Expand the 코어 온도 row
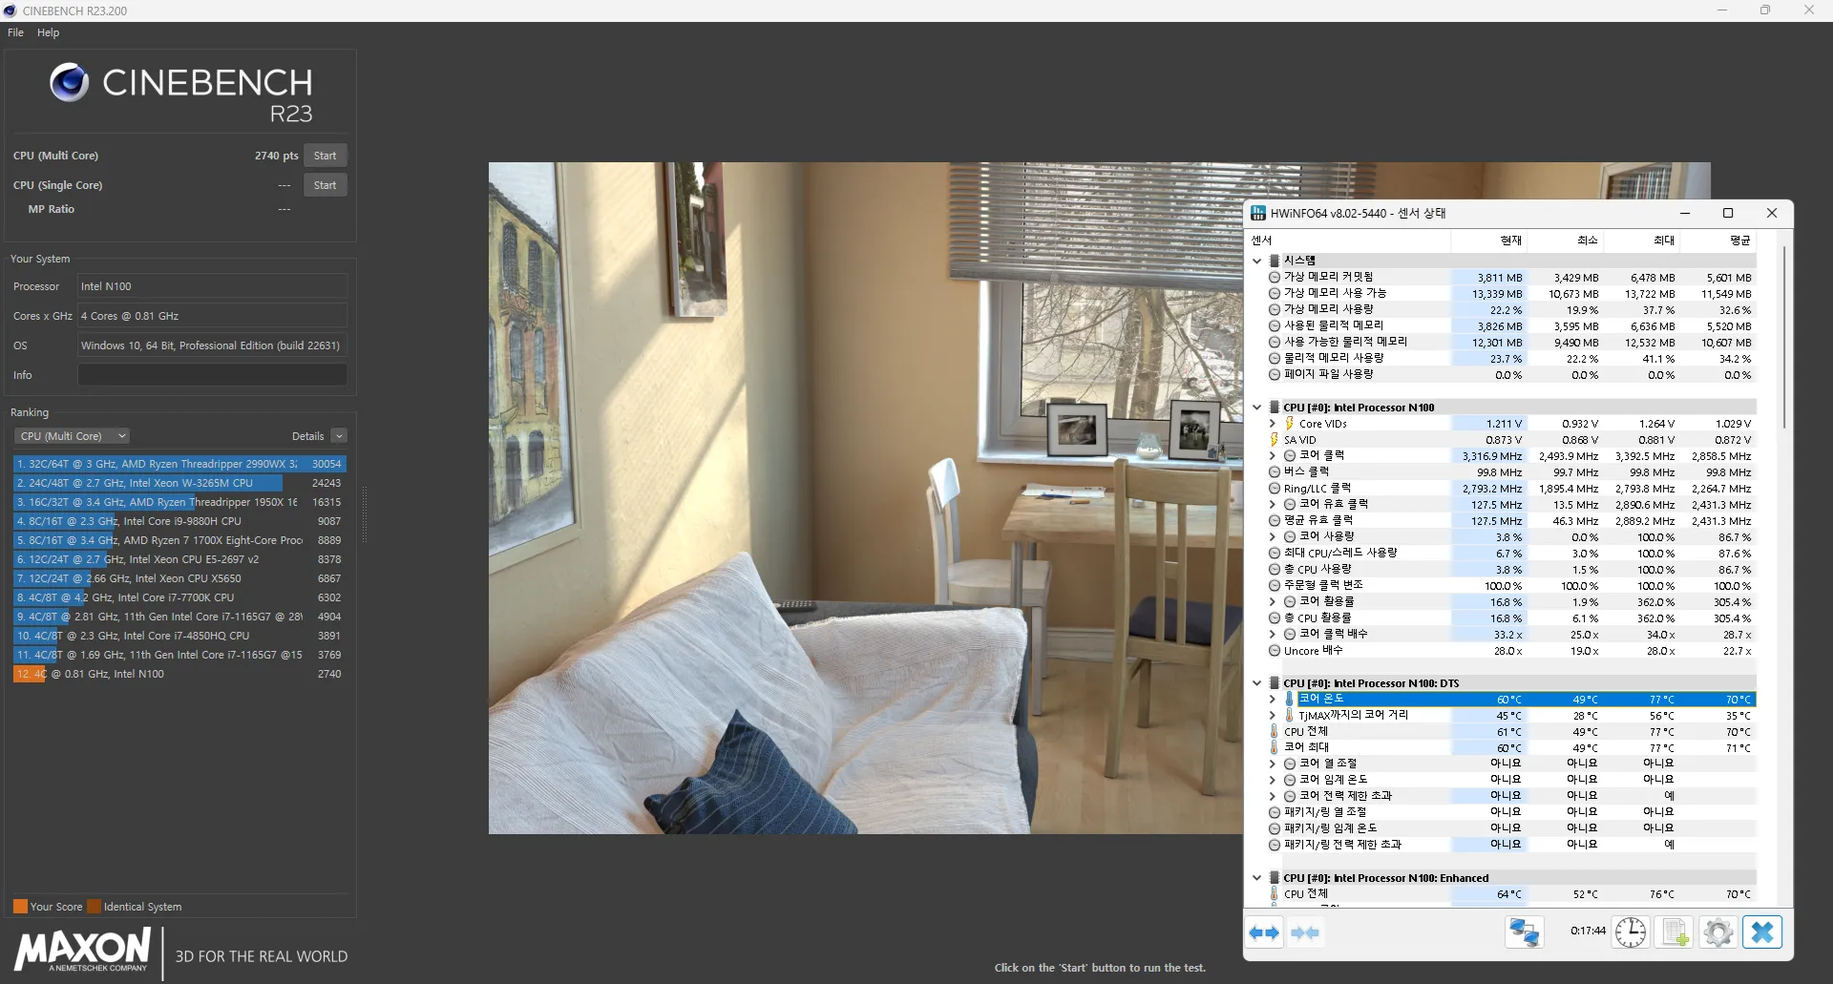The height and width of the screenshot is (984, 1833). [x=1272, y=700]
